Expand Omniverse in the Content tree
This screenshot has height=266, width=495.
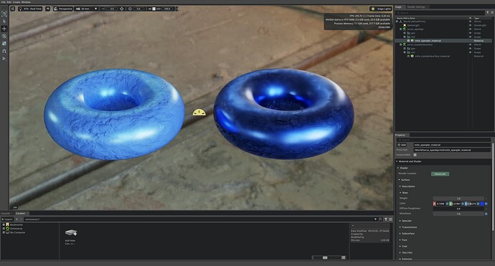(x=4, y=229)
